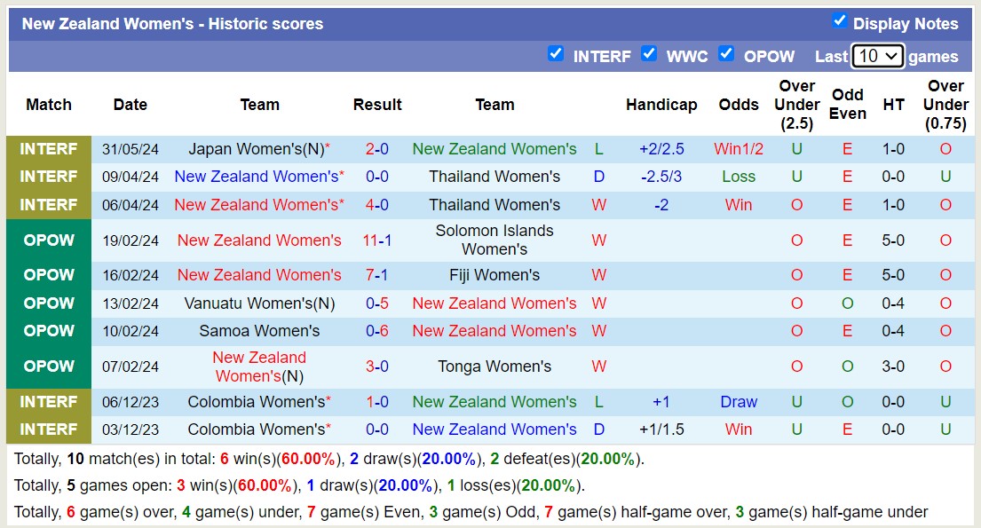The image size is (981, 528).
Task: Open the Last games number dropdown
Action: click(x=877, y=55)
